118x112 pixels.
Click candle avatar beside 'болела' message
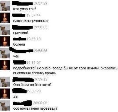(x=5, y=41)
